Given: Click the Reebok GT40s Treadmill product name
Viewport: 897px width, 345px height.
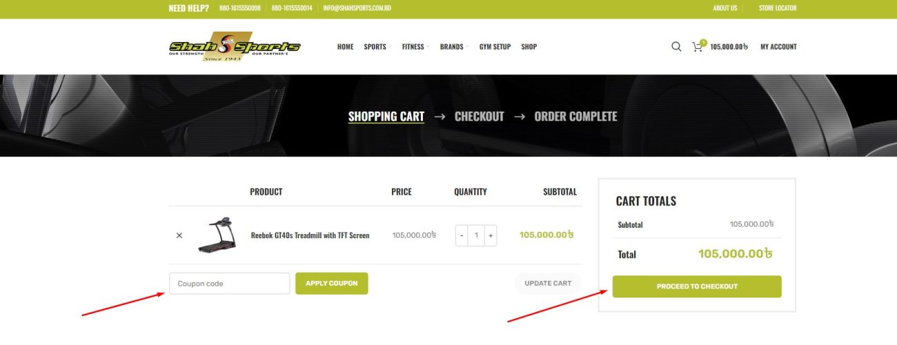Looking at the screenshot, I should pos(310,236).
